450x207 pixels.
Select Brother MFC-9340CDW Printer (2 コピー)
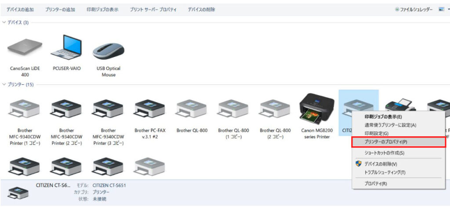66,109
